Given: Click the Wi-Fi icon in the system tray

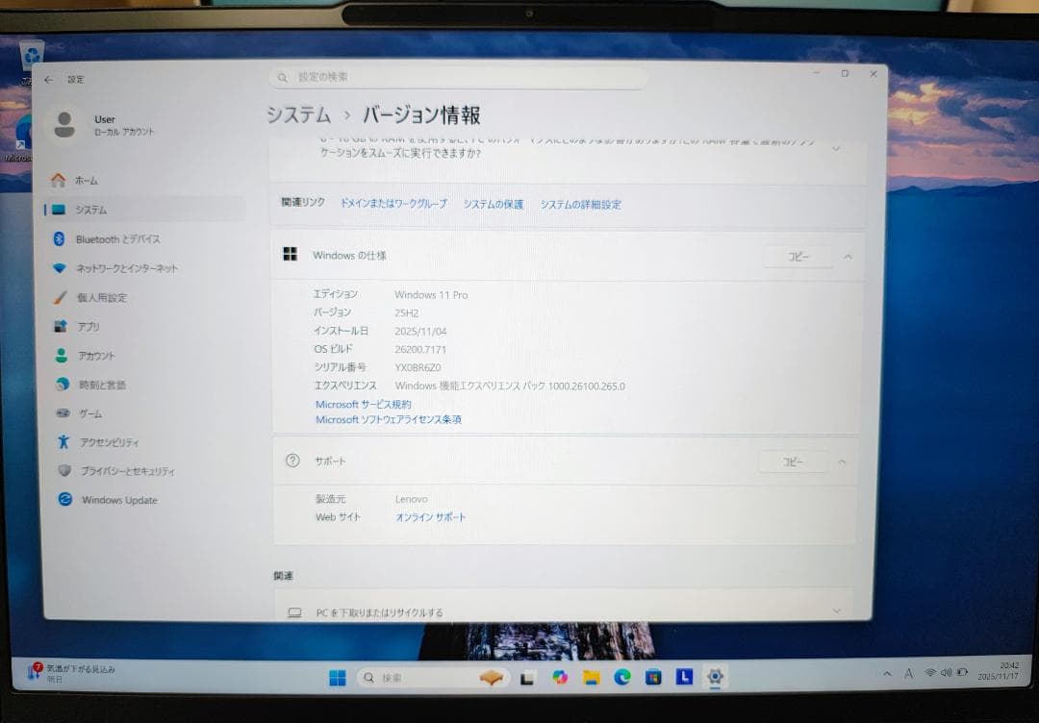Looking at the screenshot, I should pyautogui.click(x=928, y=674).
